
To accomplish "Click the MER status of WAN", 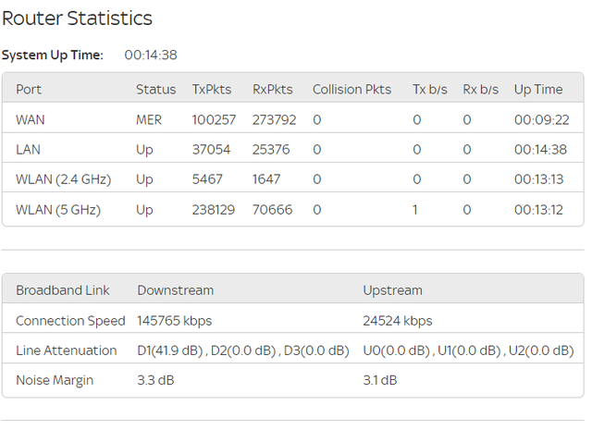I will tap(149, 119).
